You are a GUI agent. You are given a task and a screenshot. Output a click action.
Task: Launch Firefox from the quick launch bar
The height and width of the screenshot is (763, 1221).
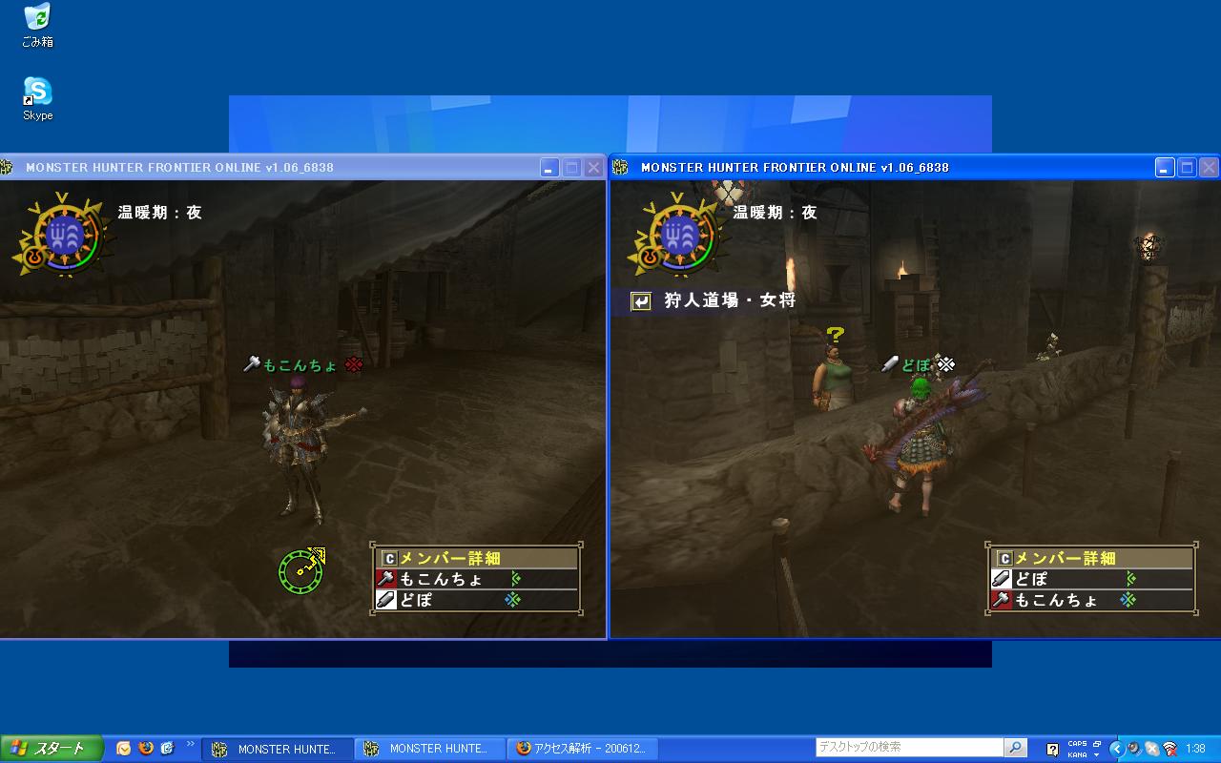coord(145,749)
